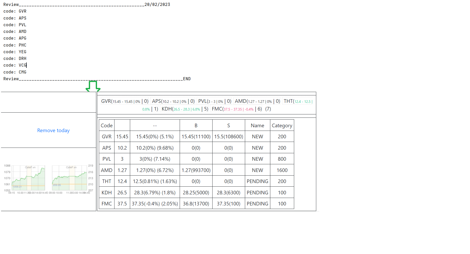The width and height of the screenshot is (470, 254).
Task: Place cursor on the code: VCG line
Action: tap(15, 65)
